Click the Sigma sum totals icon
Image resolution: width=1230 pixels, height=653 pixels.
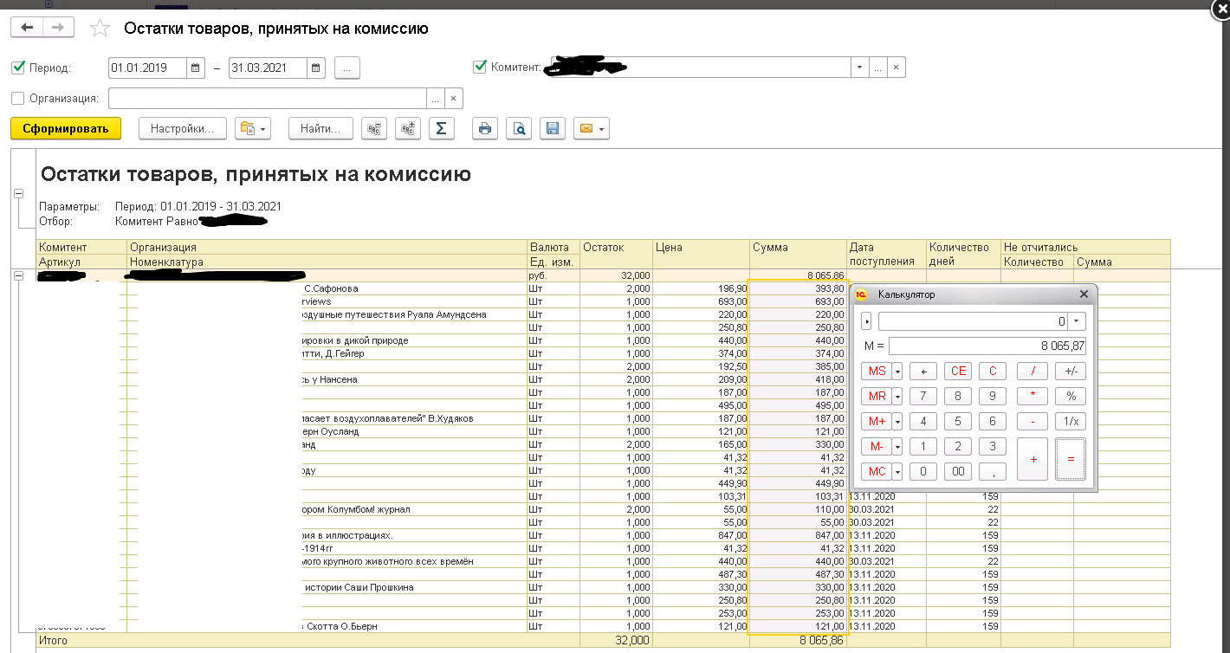pyautogui.click(x=441, y=129)
